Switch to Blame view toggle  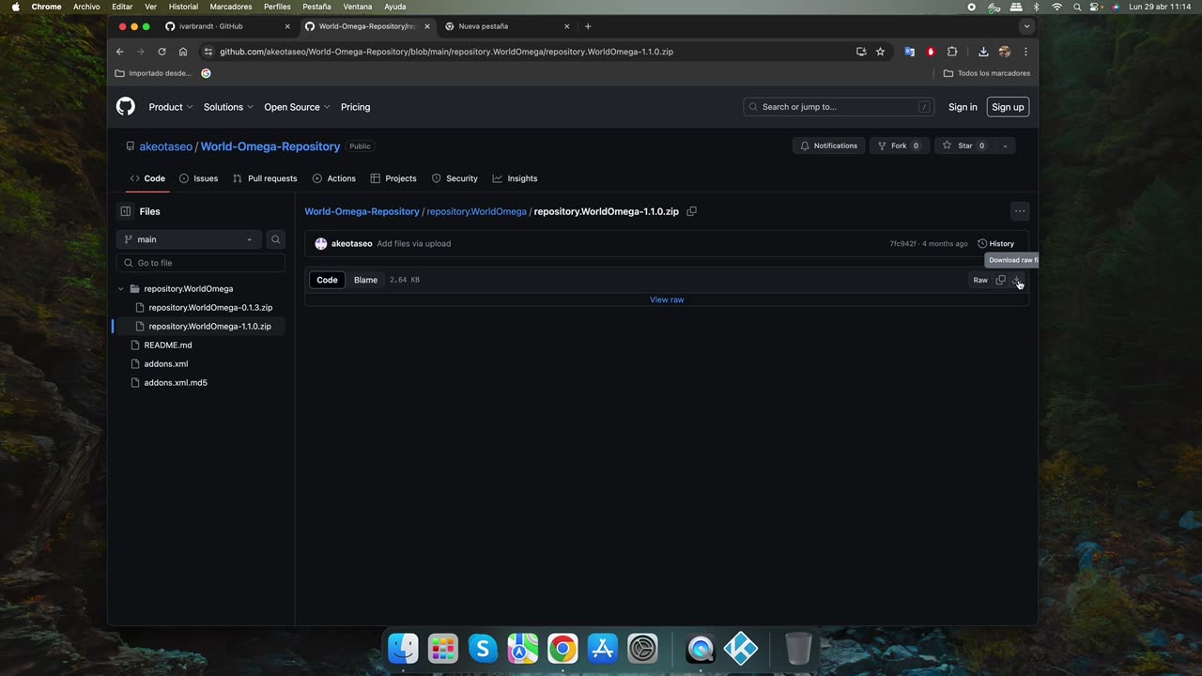click(365, 280)
